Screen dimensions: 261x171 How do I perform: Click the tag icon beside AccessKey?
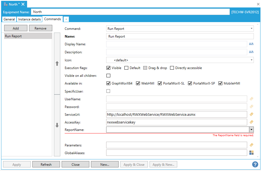pos(251,122)
